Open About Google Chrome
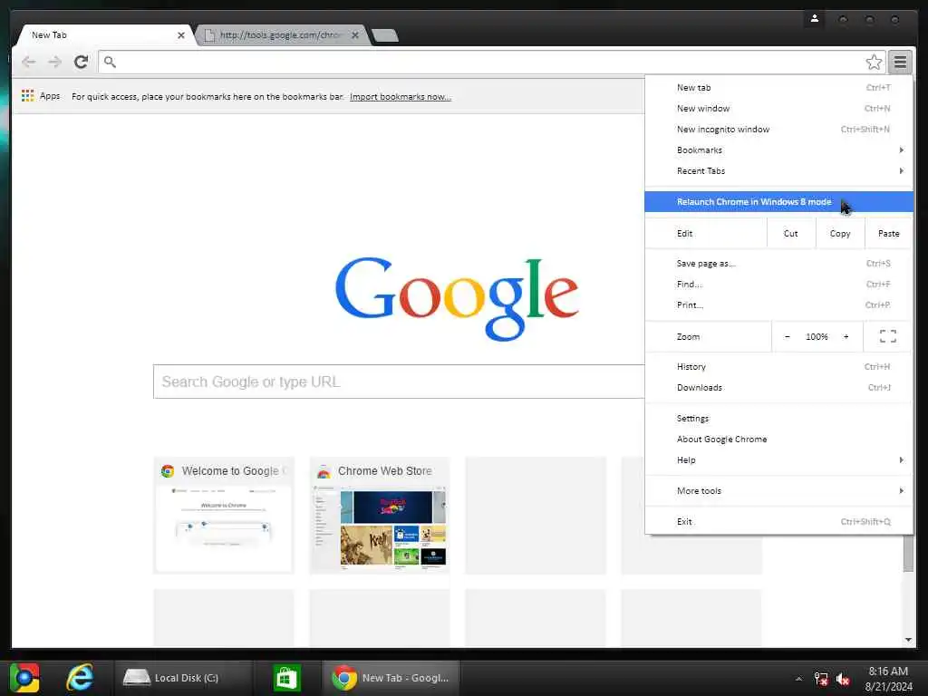 [778, 440]
